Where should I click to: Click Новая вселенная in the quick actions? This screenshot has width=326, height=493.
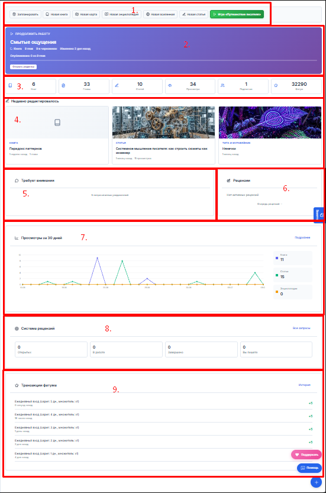(x=160, y=14)
